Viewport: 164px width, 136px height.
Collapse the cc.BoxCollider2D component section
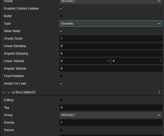tap(4, 92)
